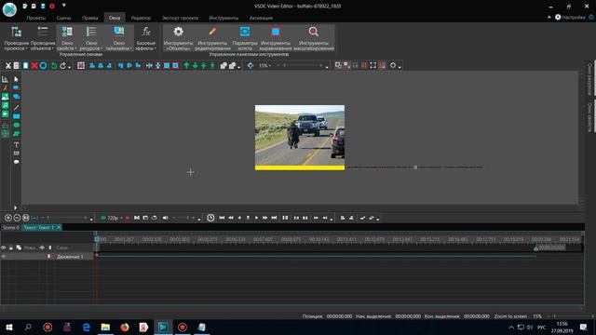596x335 pixels.
Task: Adjust the preview volume slider
Action: click(x=184, y=218)
